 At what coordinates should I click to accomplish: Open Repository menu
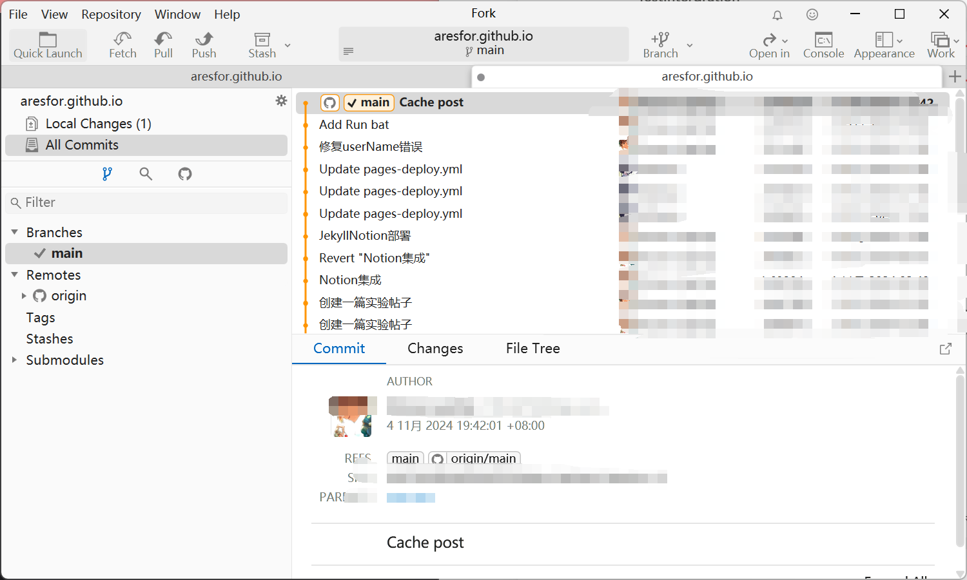point(111,14)
